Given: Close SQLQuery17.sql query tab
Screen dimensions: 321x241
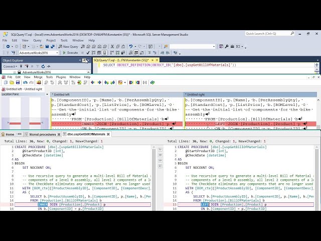Looking at the screenshot, I should (x=157, y=60).
